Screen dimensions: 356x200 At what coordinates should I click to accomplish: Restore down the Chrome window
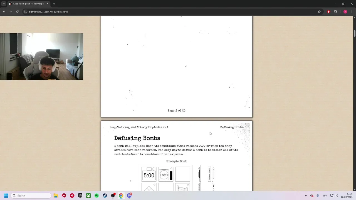tap(343, 4)
